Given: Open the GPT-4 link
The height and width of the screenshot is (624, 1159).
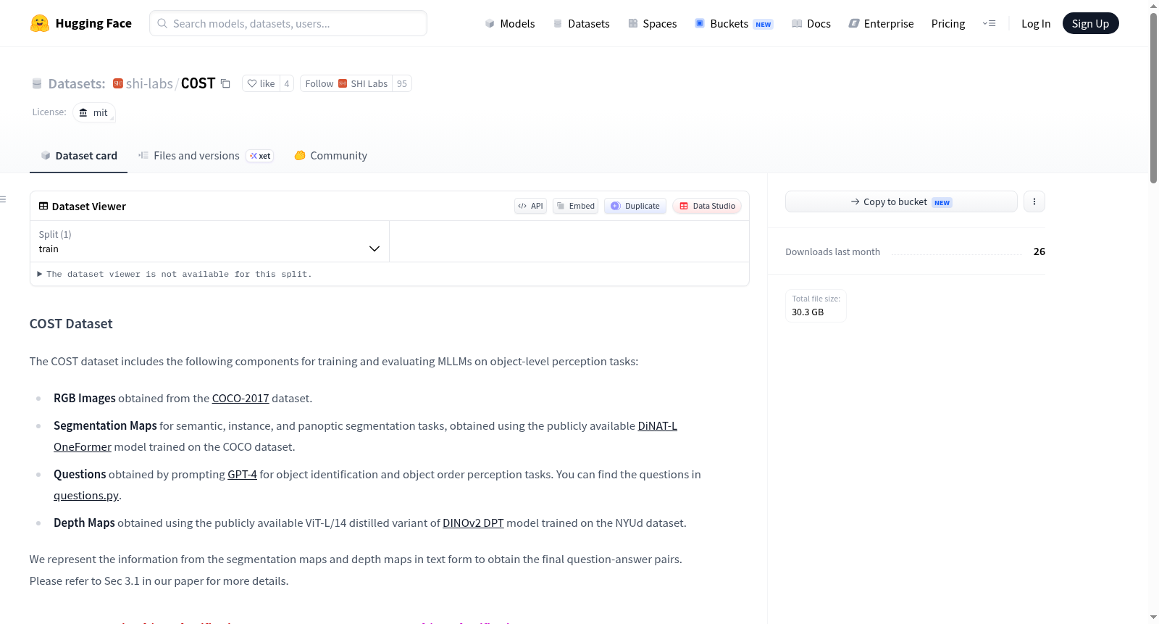Looking at the screenshot, I should [x=242, y=475].
